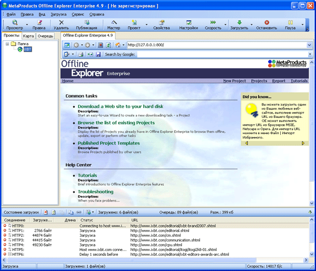This screenshot has width=316, height=271.
Task: Open the Публикация toolbar icon
Action: 87,22
